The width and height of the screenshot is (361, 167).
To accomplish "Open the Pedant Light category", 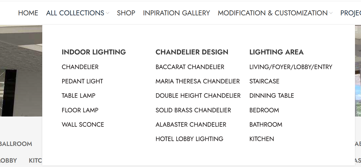I will 82,82.
